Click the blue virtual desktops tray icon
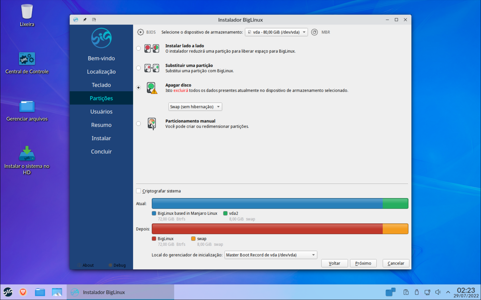The image size is (481, 300). (x=391, y=292)
